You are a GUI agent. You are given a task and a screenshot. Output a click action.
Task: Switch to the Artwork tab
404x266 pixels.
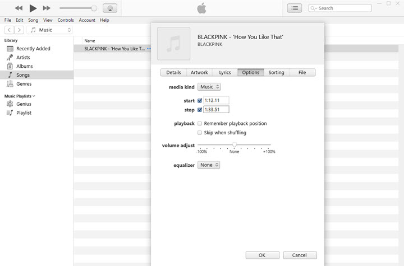199,73
